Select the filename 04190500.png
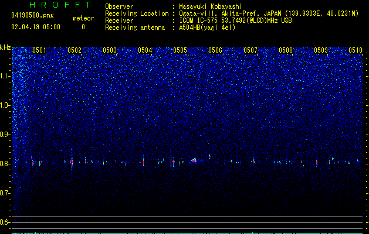 pos(32,16)
